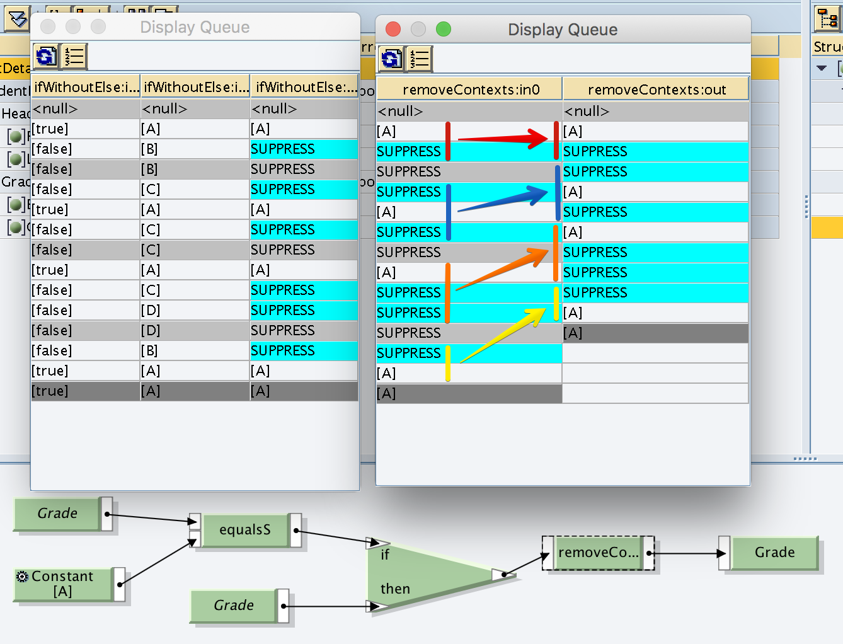Screen dimensions: 843x644
Task: Select the Grade node feeding the then input
Action: point(234,606)
